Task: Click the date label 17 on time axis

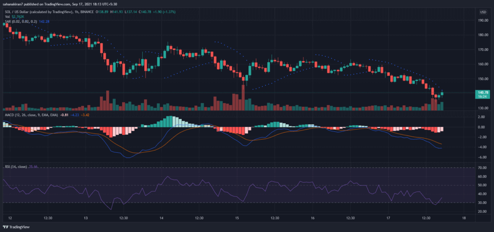Action: click(x=388, y=218)
